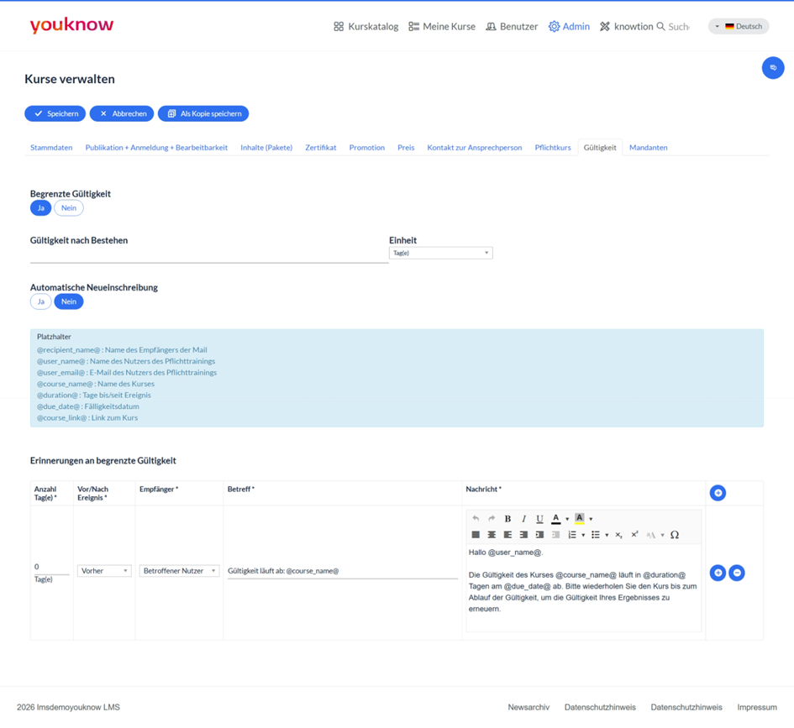The image size is (794, 728).
Task: Enable Automatische Neueinschreibung with Ja
Action: 41,301
